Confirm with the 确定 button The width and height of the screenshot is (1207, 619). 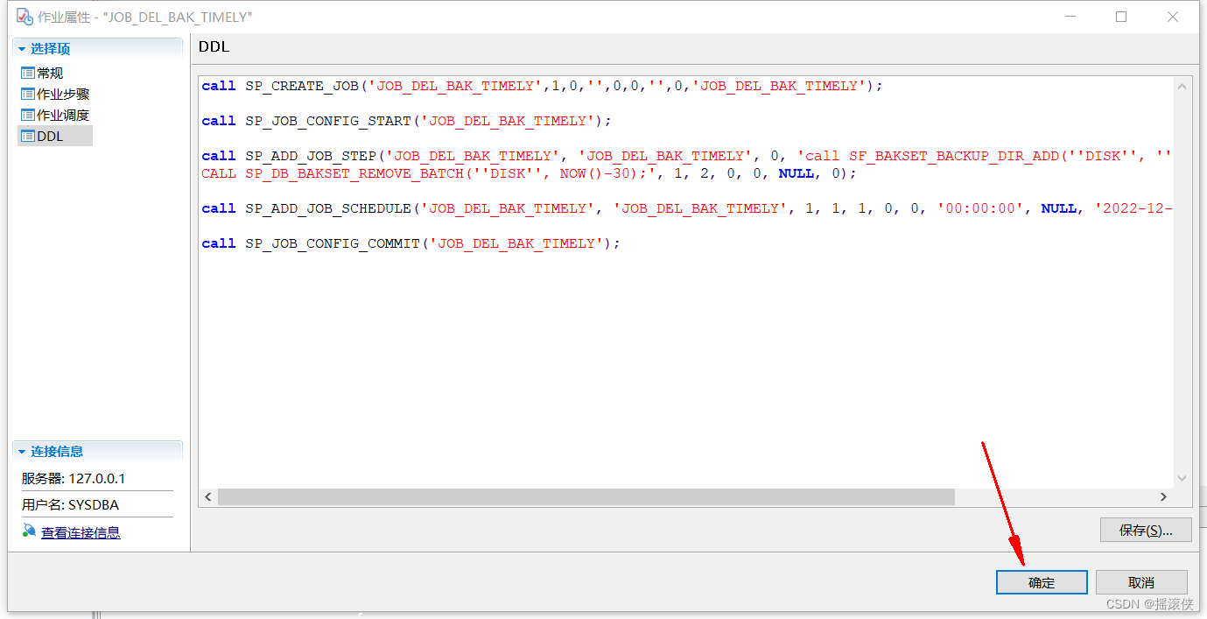[1042, 582]
